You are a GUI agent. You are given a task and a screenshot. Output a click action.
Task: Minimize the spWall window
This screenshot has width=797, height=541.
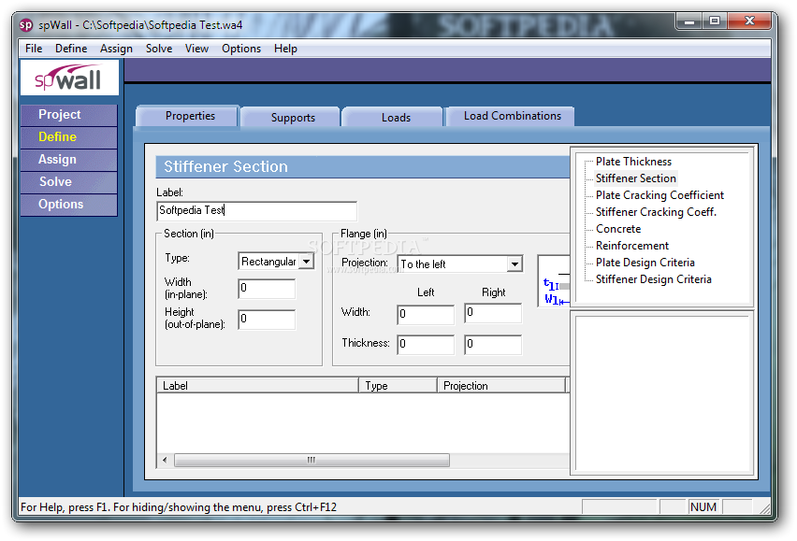(x=689, y=21)
